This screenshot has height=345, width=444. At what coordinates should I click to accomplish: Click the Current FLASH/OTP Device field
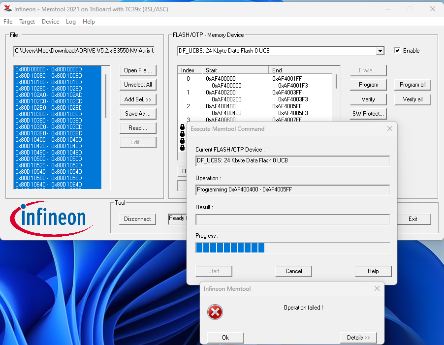(x=292, y=160)
